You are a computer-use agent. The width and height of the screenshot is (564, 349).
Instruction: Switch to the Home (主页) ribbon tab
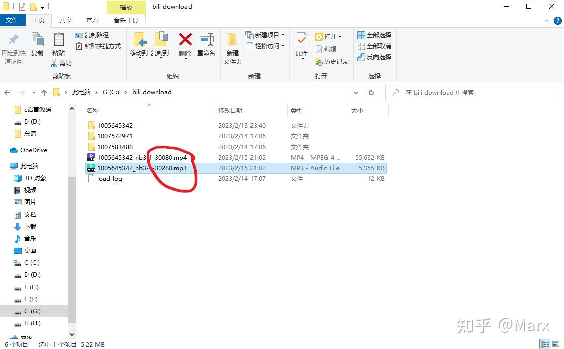click(39, 21)
